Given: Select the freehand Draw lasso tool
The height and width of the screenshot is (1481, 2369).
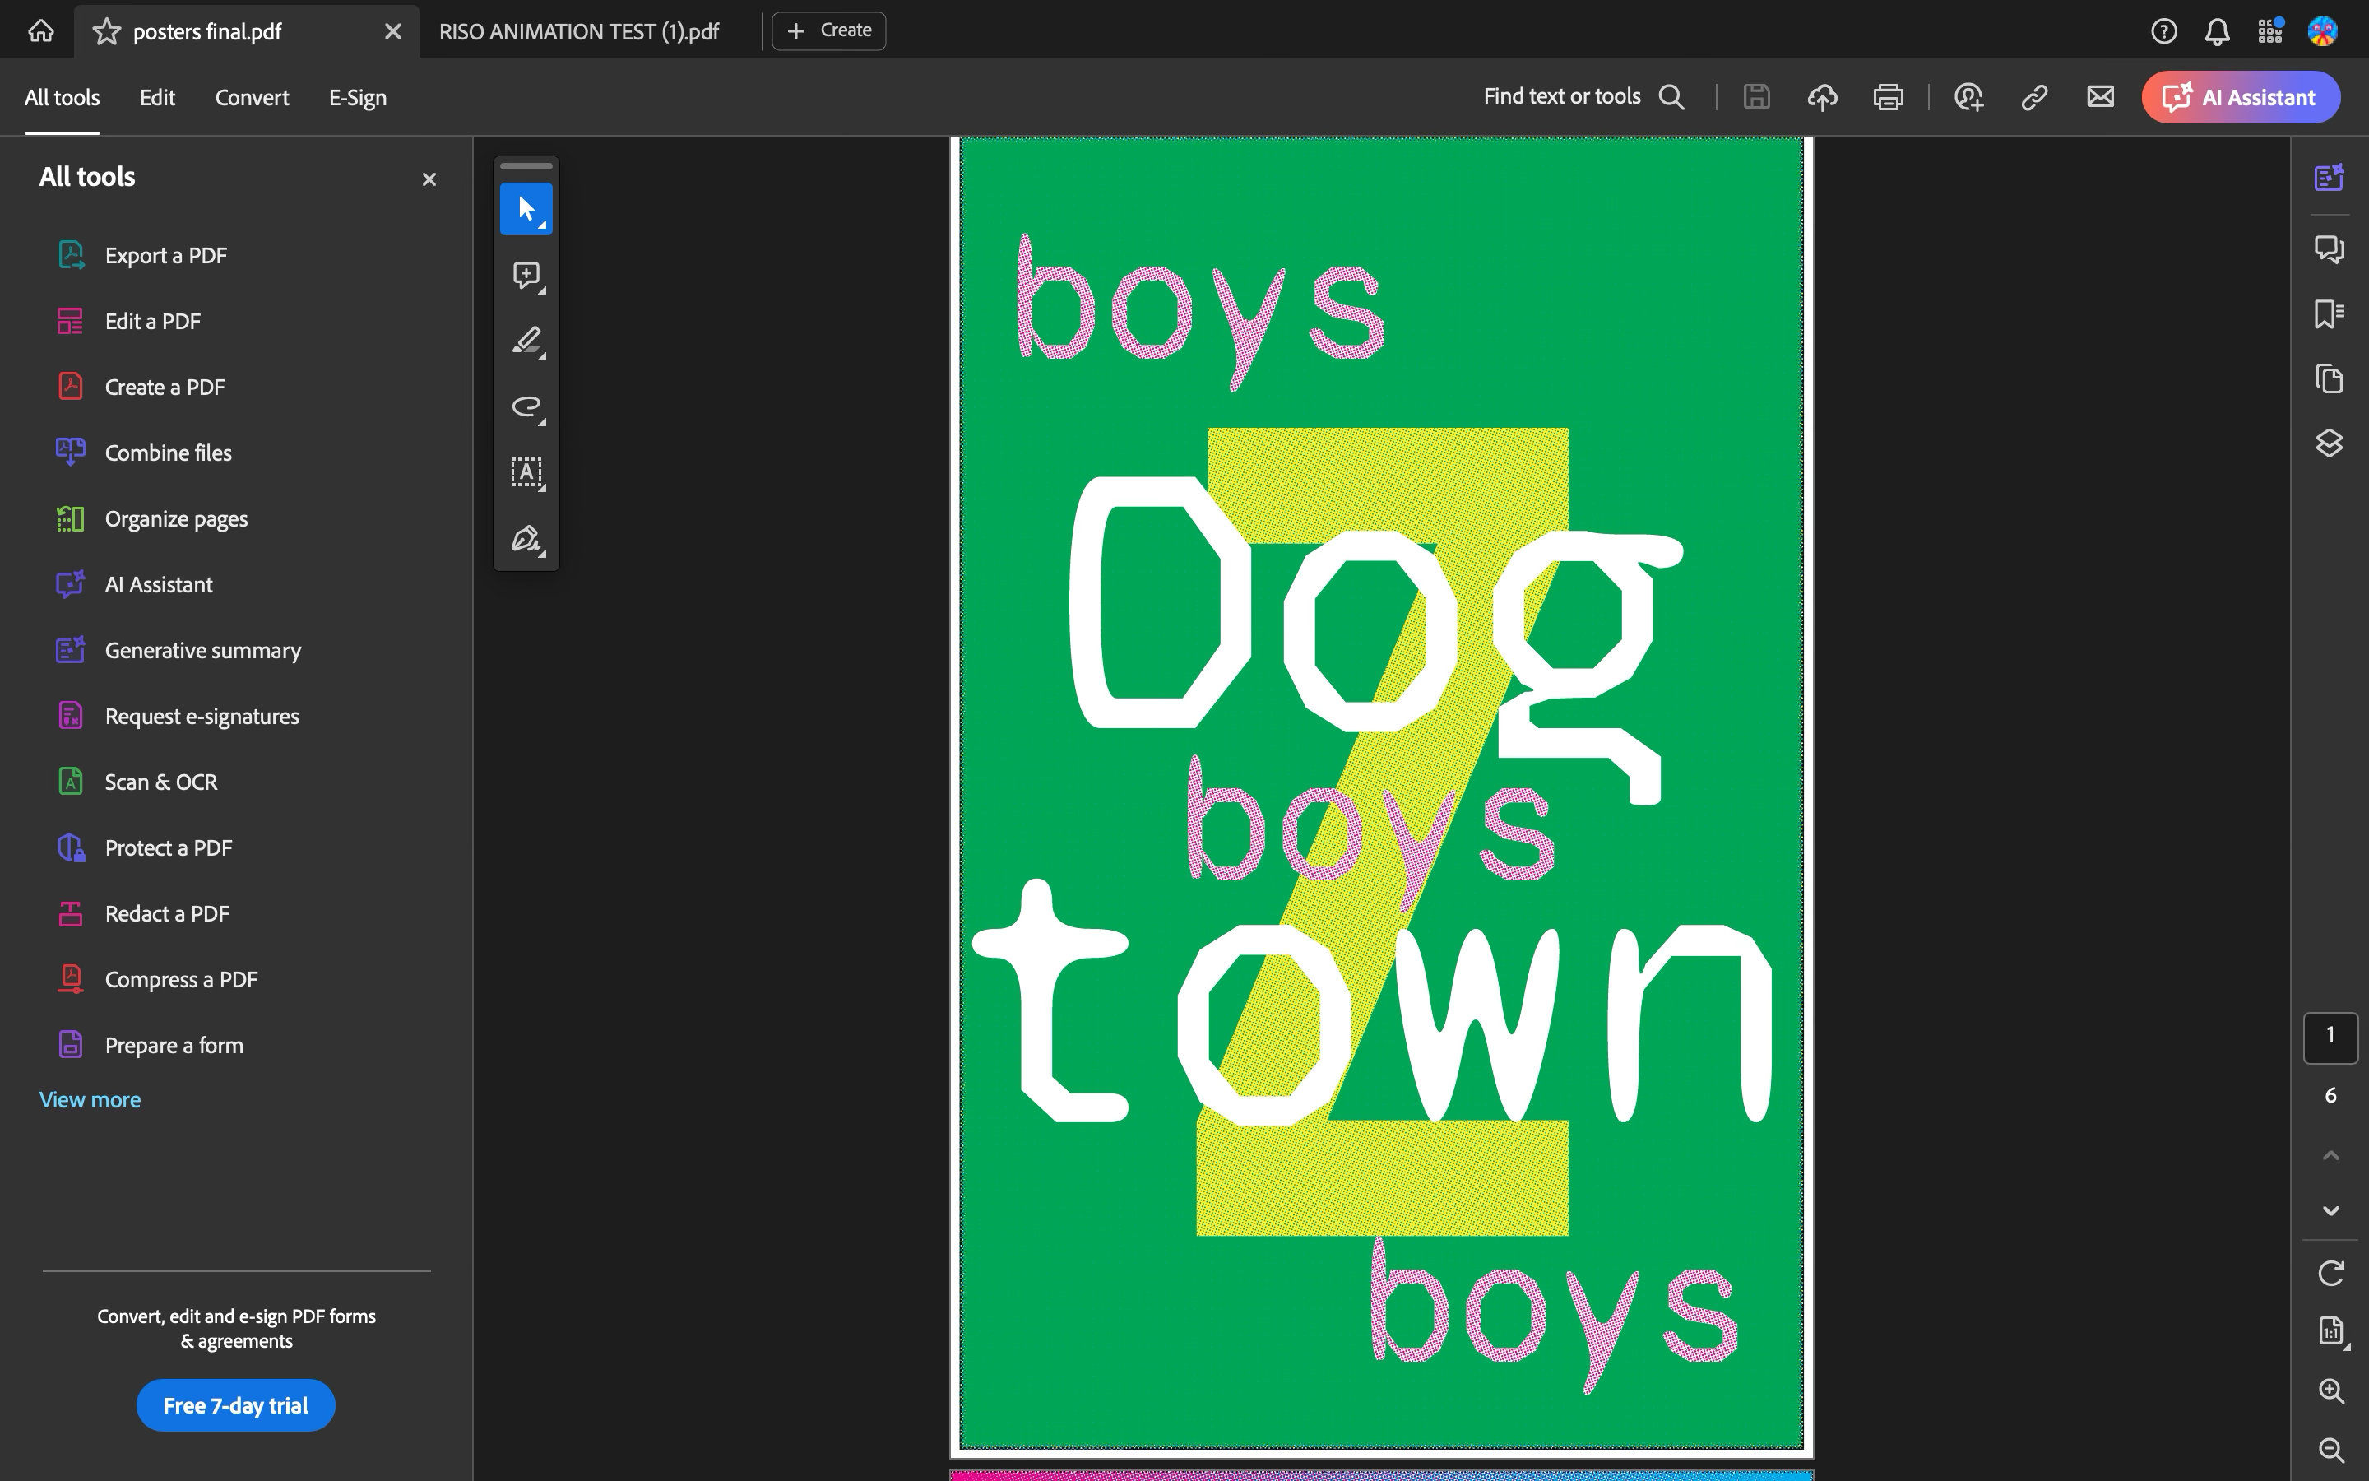Looking at the screenshot, I should pos(526,406).
